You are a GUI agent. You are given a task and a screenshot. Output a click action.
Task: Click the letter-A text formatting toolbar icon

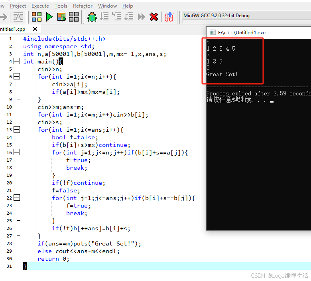[x=18, y=17]
